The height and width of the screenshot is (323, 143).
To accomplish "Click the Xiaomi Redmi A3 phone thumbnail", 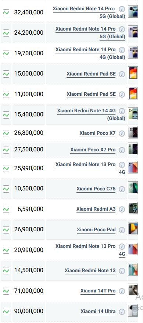I will (x=133, y=208).
